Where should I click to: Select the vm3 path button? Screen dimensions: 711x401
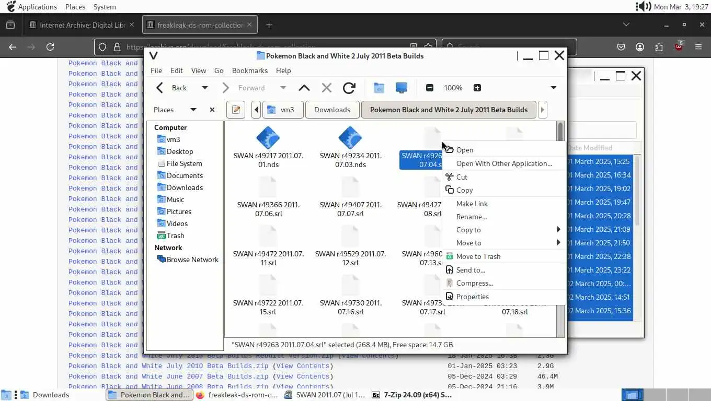point(282,110)
